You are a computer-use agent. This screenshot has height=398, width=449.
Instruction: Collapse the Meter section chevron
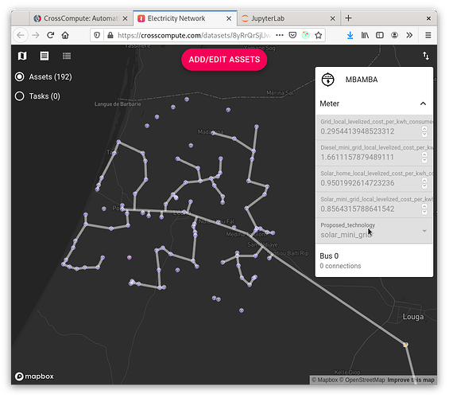click(x=423, y=103)
